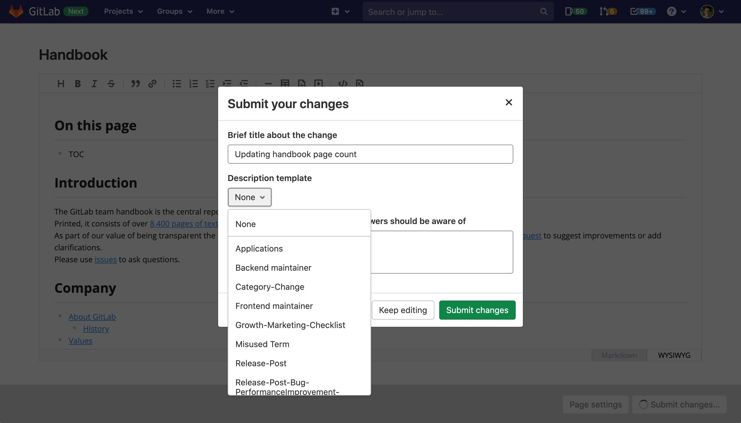The image size is (741, 423).
Task: Select Backend maintainer description template
Action: 273,267
